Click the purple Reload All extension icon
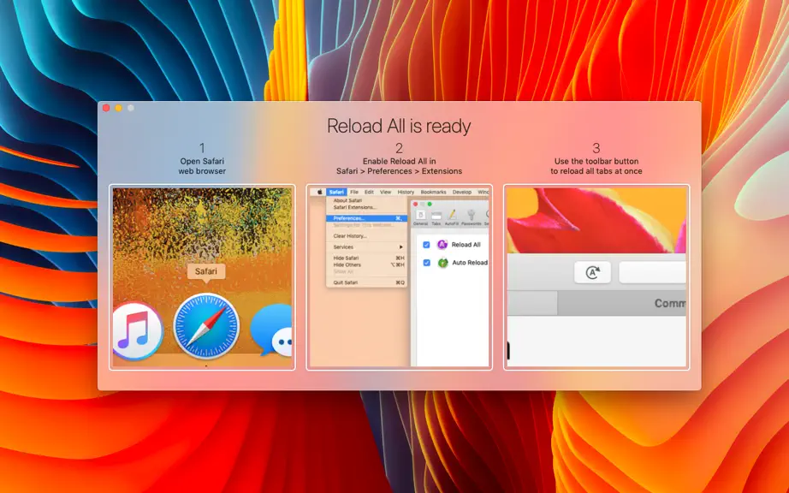 (x=442, y=245)
